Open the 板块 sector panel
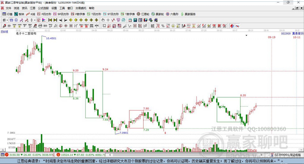 click(19, 14)
